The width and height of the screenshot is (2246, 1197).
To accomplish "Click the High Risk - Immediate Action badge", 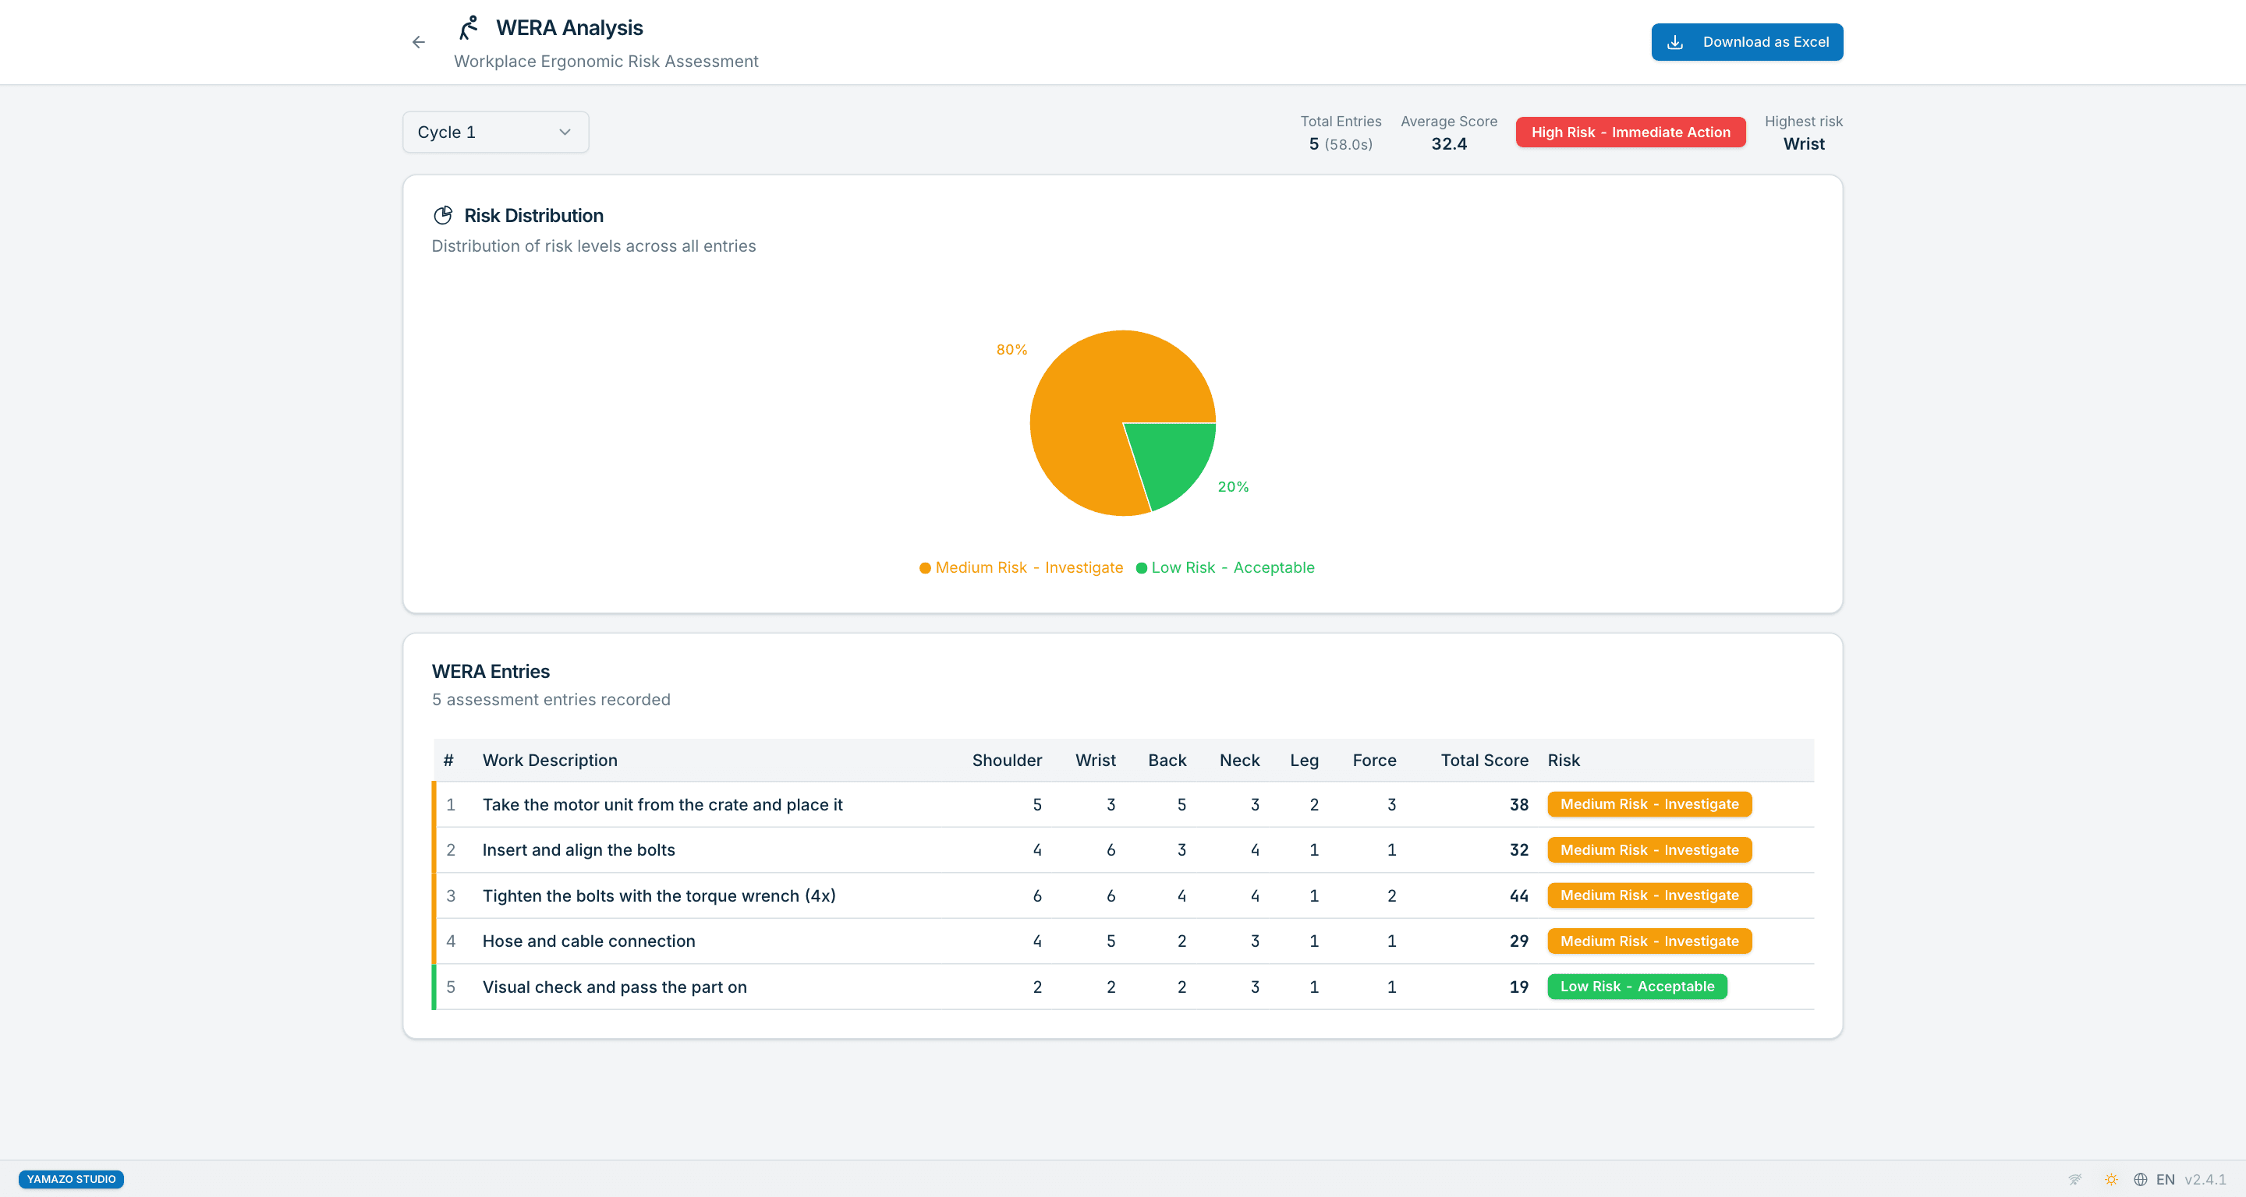I will pyautogui.click(x=1631, y=132).
